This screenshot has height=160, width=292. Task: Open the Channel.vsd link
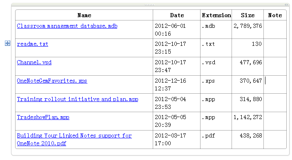(34, 62)
